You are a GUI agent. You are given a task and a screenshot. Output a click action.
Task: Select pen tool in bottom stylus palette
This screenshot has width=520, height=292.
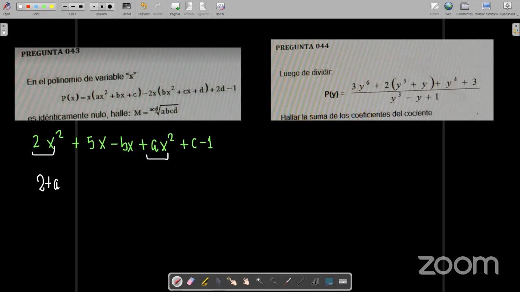coord(177,281)
